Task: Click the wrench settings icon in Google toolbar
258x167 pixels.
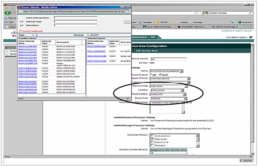Action: [x=232, y=22]
